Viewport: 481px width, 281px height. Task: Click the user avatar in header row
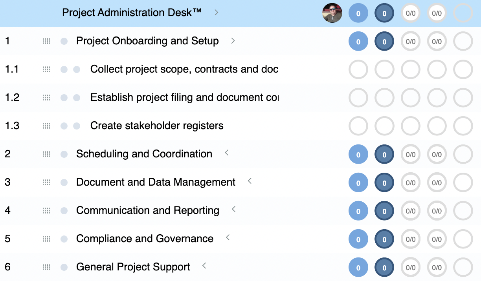click(x=332, y=13)
